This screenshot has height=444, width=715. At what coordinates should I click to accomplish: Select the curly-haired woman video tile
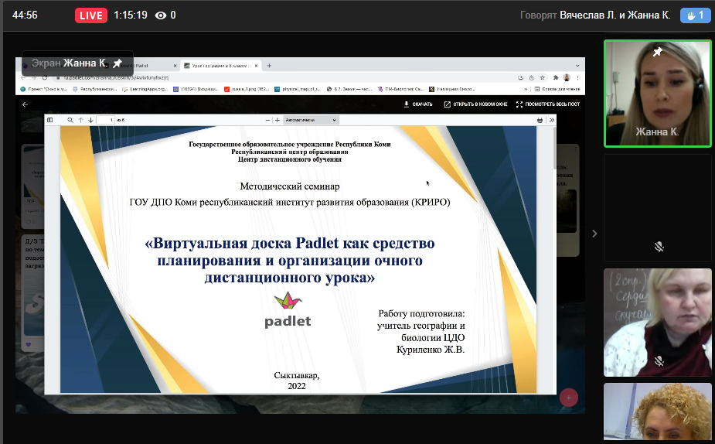tap(657, 412)
